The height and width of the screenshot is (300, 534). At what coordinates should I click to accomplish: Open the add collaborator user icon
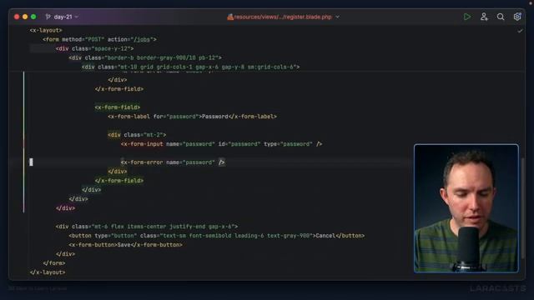[484, 17]
